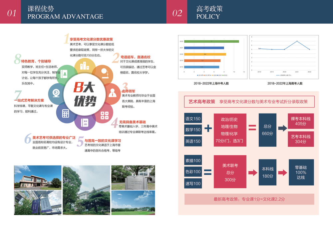
Task: Select the contact book icon for 特色教育
Action: pos(64,73)
